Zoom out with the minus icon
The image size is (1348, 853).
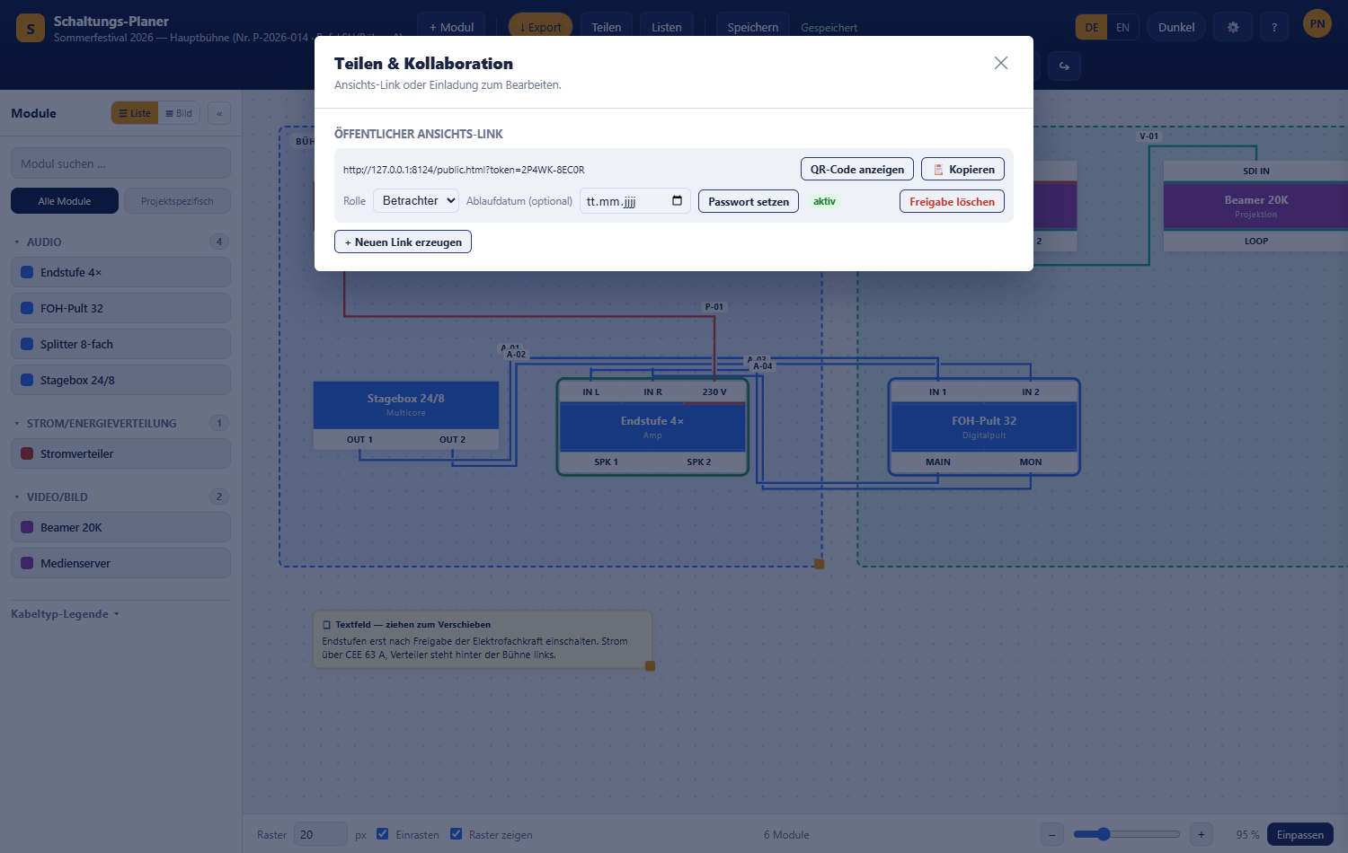tap(1052, 834)
